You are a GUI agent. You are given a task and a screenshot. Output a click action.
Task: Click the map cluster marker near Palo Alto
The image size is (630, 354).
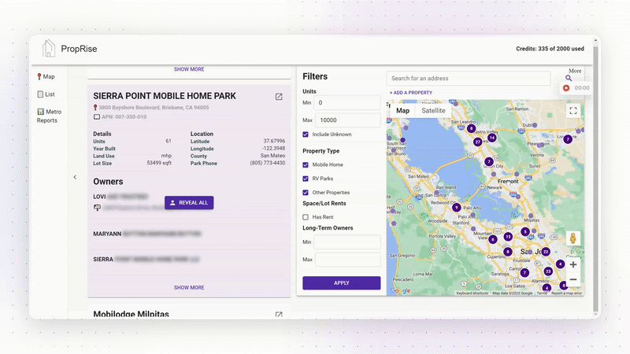pos(456,208)
